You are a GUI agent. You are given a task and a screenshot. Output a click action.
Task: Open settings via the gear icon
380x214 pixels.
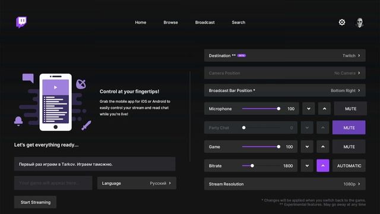pos(342,23)
